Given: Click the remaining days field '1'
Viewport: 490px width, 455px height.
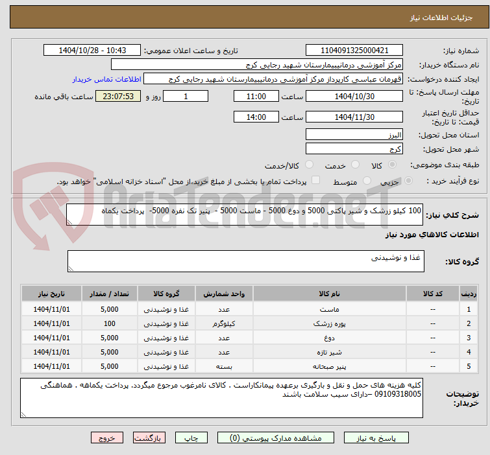Looking at the screenshot, I should [186, 96].
